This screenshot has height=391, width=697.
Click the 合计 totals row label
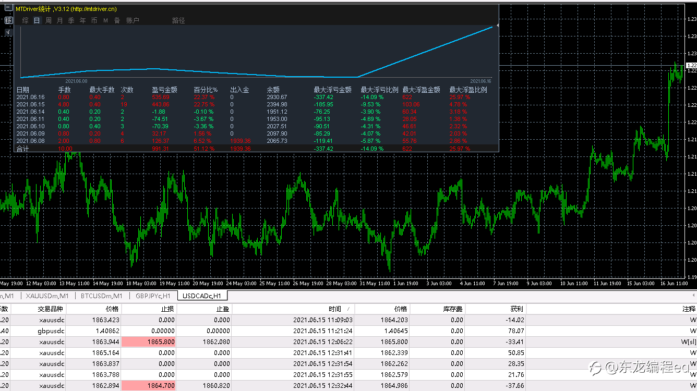pyautogui.click(x=23, y=149)
